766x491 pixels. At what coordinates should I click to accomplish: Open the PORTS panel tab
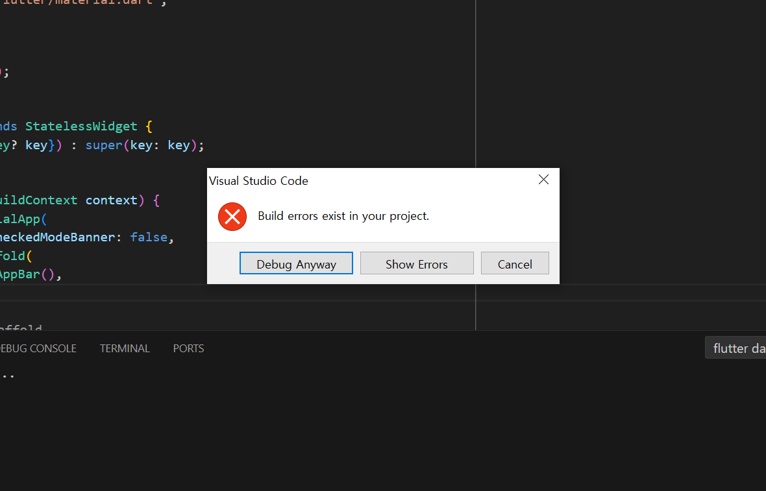click(188, 348)
